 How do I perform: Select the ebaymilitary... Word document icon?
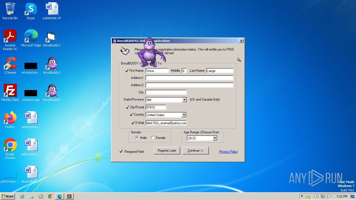[x=31, y=174]
